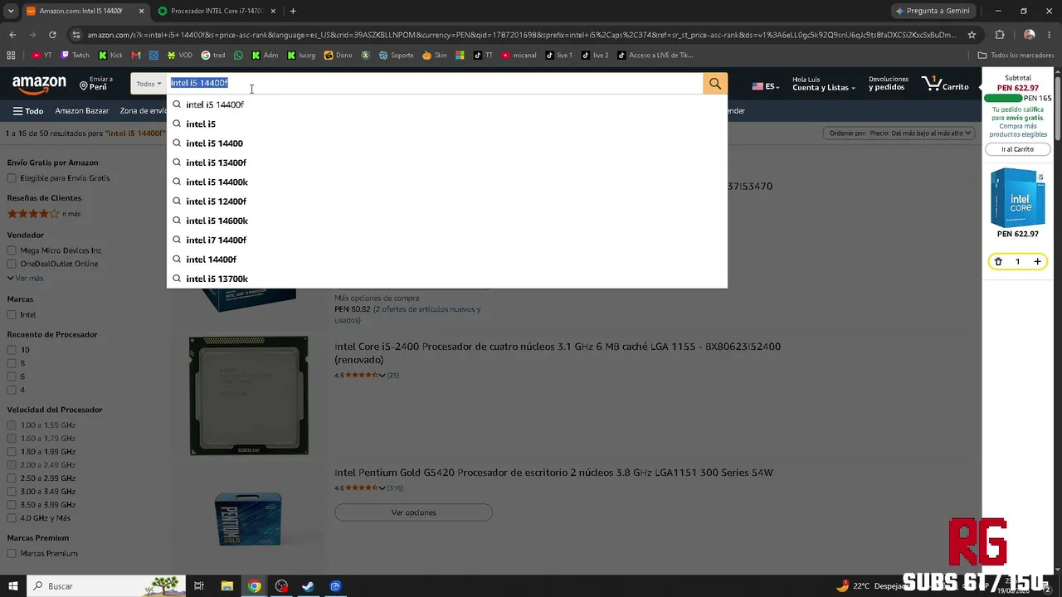Open the Cuenta y Listas dropdown

pyautogui.click(x=823, y=84)
